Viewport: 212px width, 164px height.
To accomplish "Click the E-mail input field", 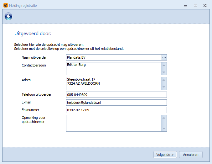I will pos(116,103).
